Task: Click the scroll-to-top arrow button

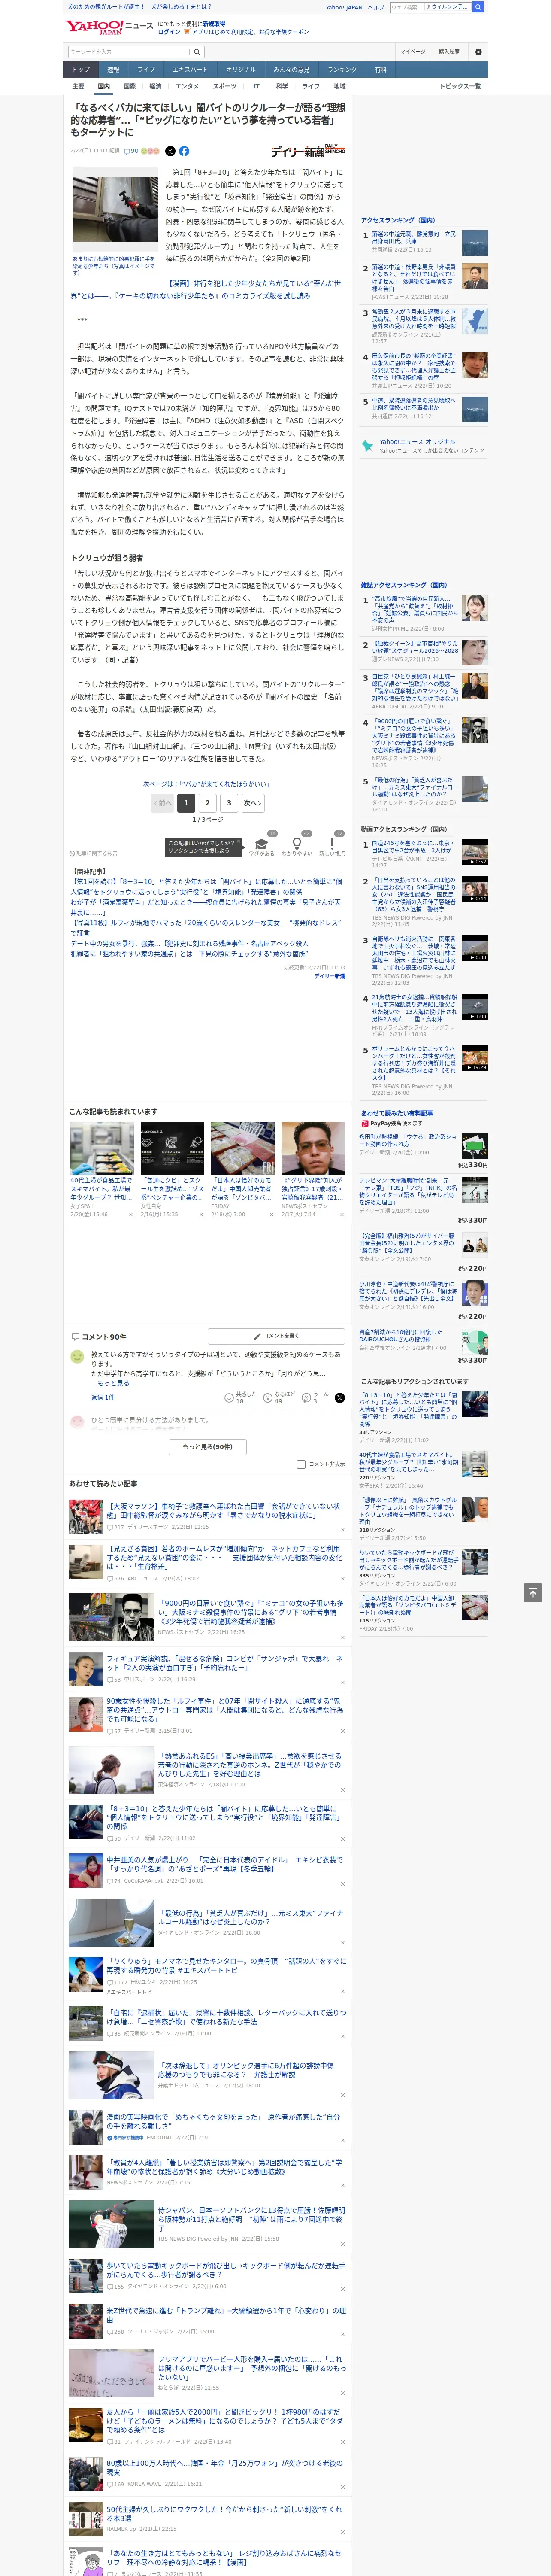Action: 533,1592
